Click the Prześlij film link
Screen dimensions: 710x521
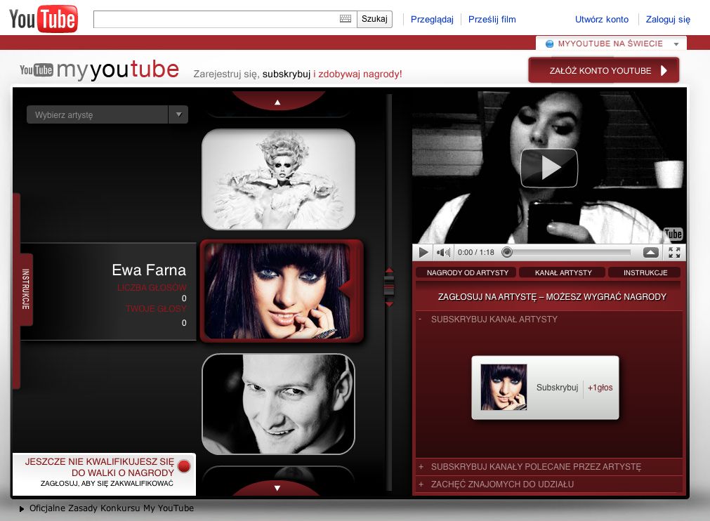492,20
